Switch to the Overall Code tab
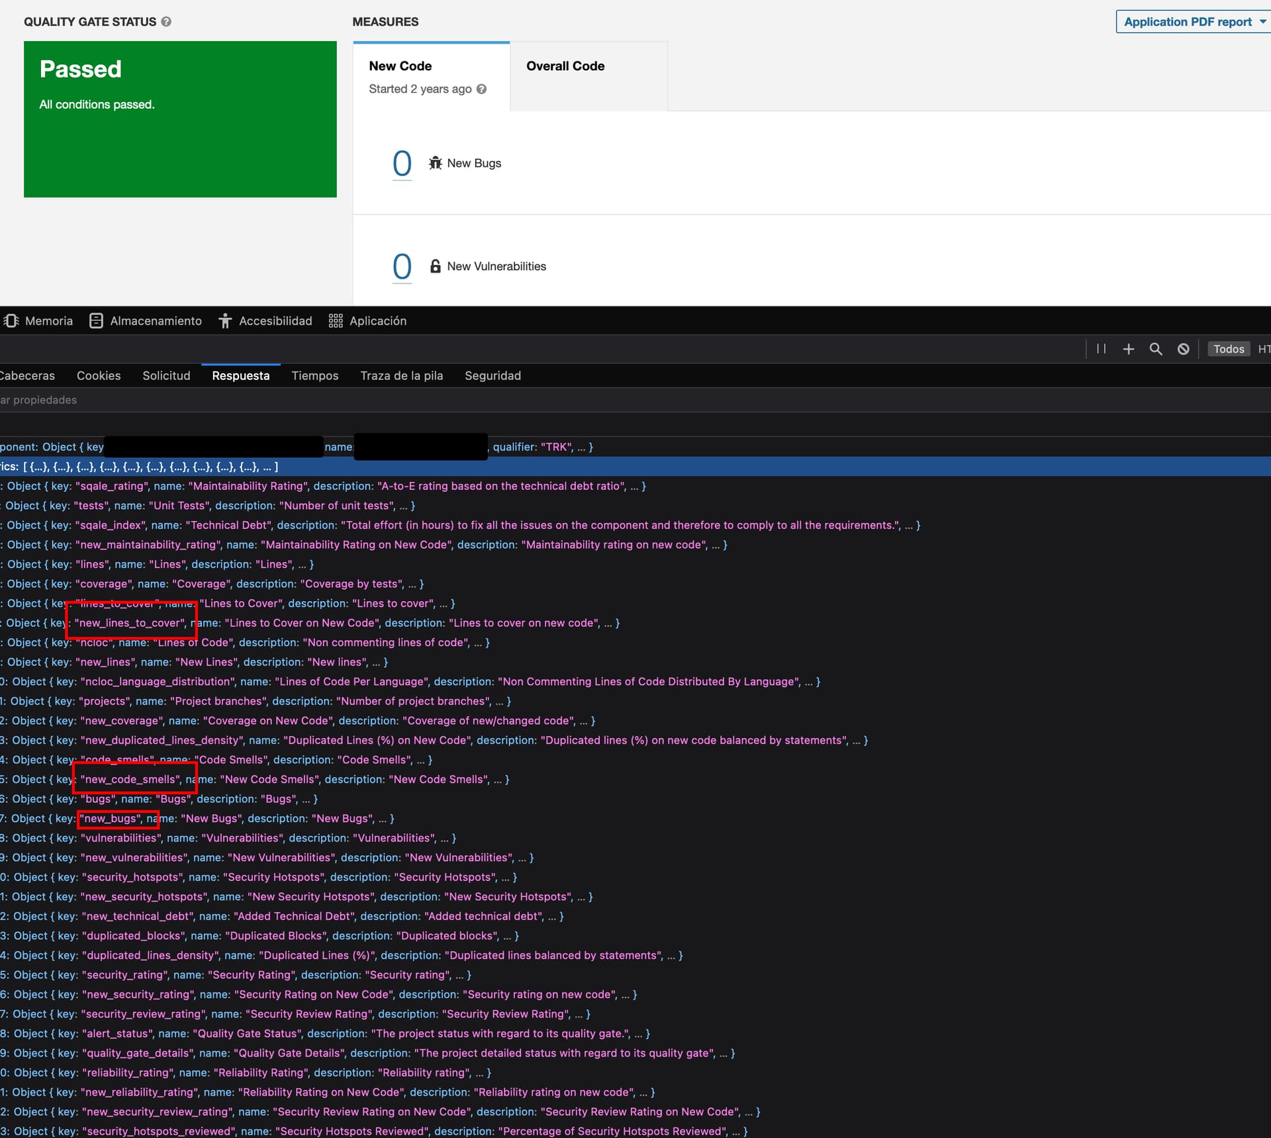The height and width of the screenshot is (1138, 1271). pos(565,66)
